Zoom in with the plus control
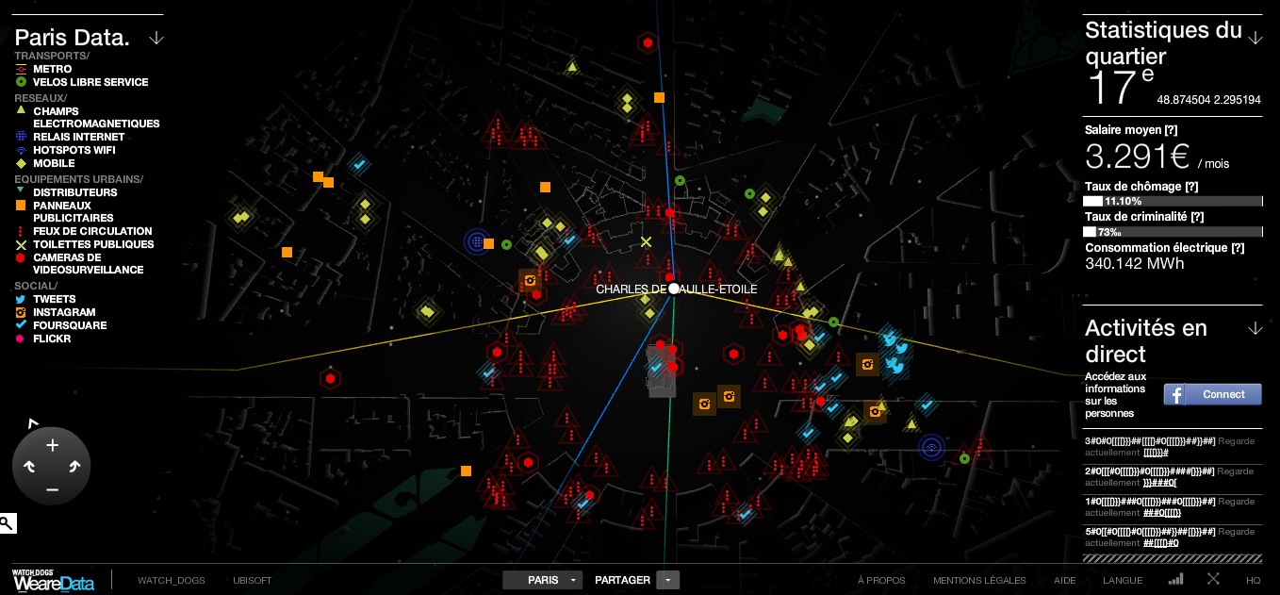Viewport: 1280px width, 595px height. (52, 445)
